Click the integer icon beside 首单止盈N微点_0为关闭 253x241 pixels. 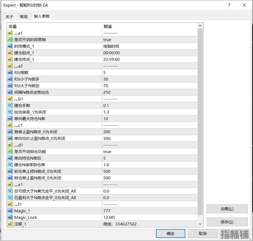click(10, 132)
